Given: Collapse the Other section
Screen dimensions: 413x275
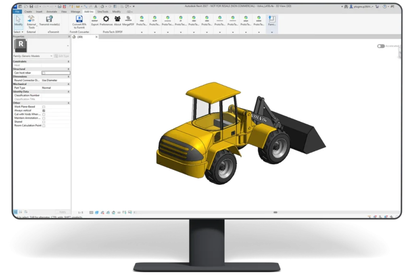Looking at the screenshot, I should 68,103.
